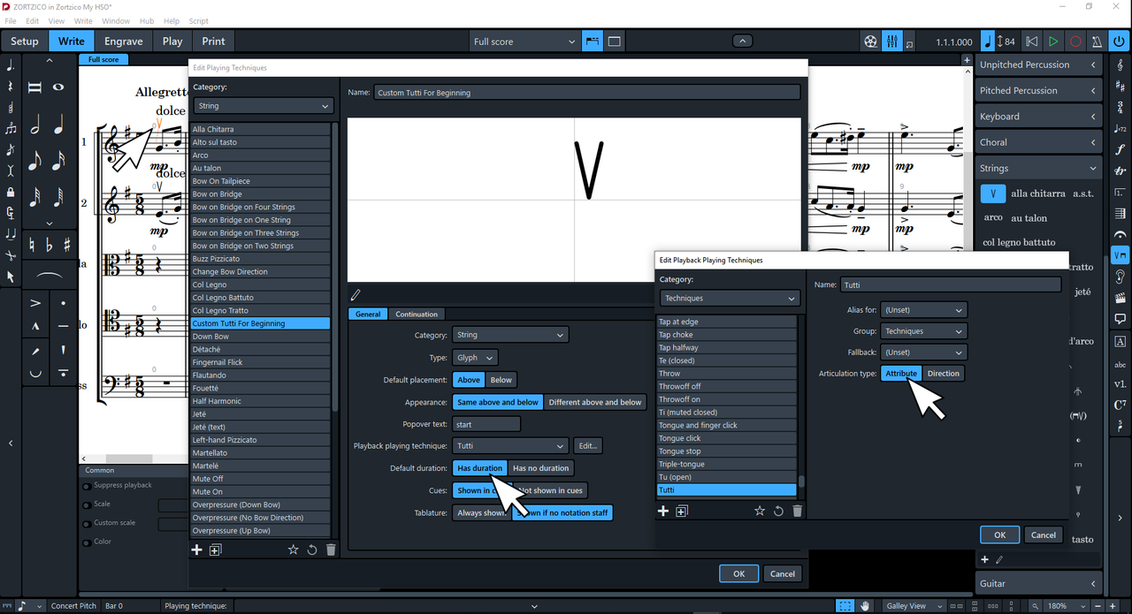Toggle dotted notes tool
The height and width of the screenshot is (614, 1132).
[x=10, y=64]
